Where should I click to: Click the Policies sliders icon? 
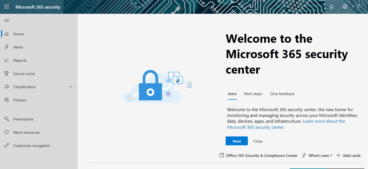(x=7, y=100)
